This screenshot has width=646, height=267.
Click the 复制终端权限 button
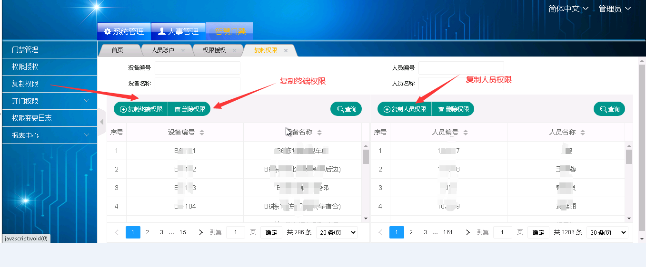(141, 109)
